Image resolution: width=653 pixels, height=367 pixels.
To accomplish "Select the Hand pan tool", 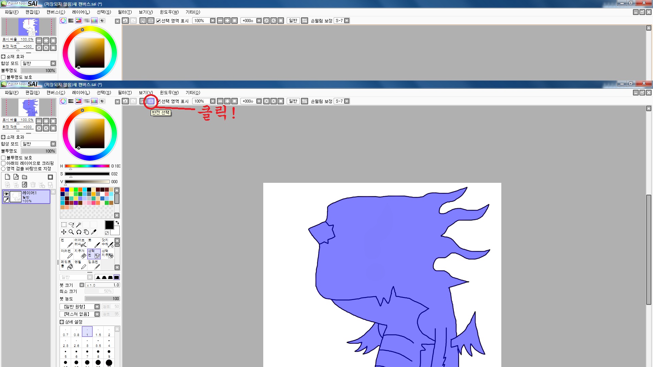I will [x=86, y=232].
